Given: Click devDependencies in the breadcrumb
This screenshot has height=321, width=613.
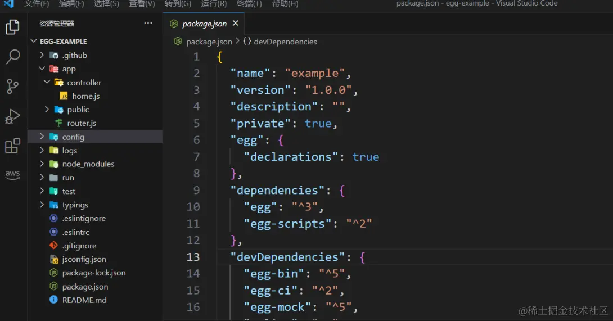Looking at the screenshot, I should (x=285, y=42).
